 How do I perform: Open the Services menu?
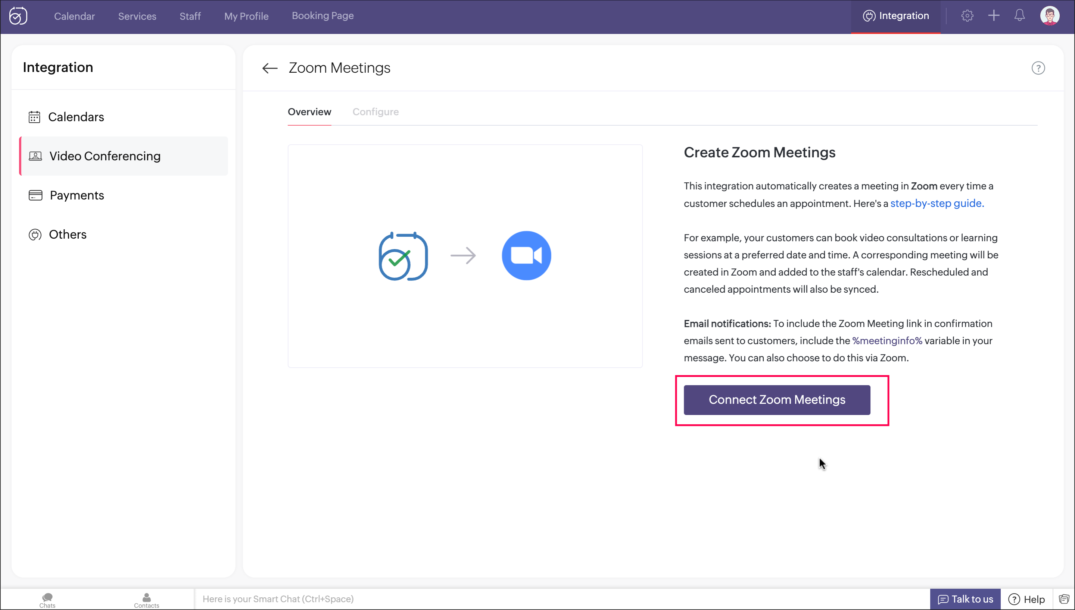[137, 16]
